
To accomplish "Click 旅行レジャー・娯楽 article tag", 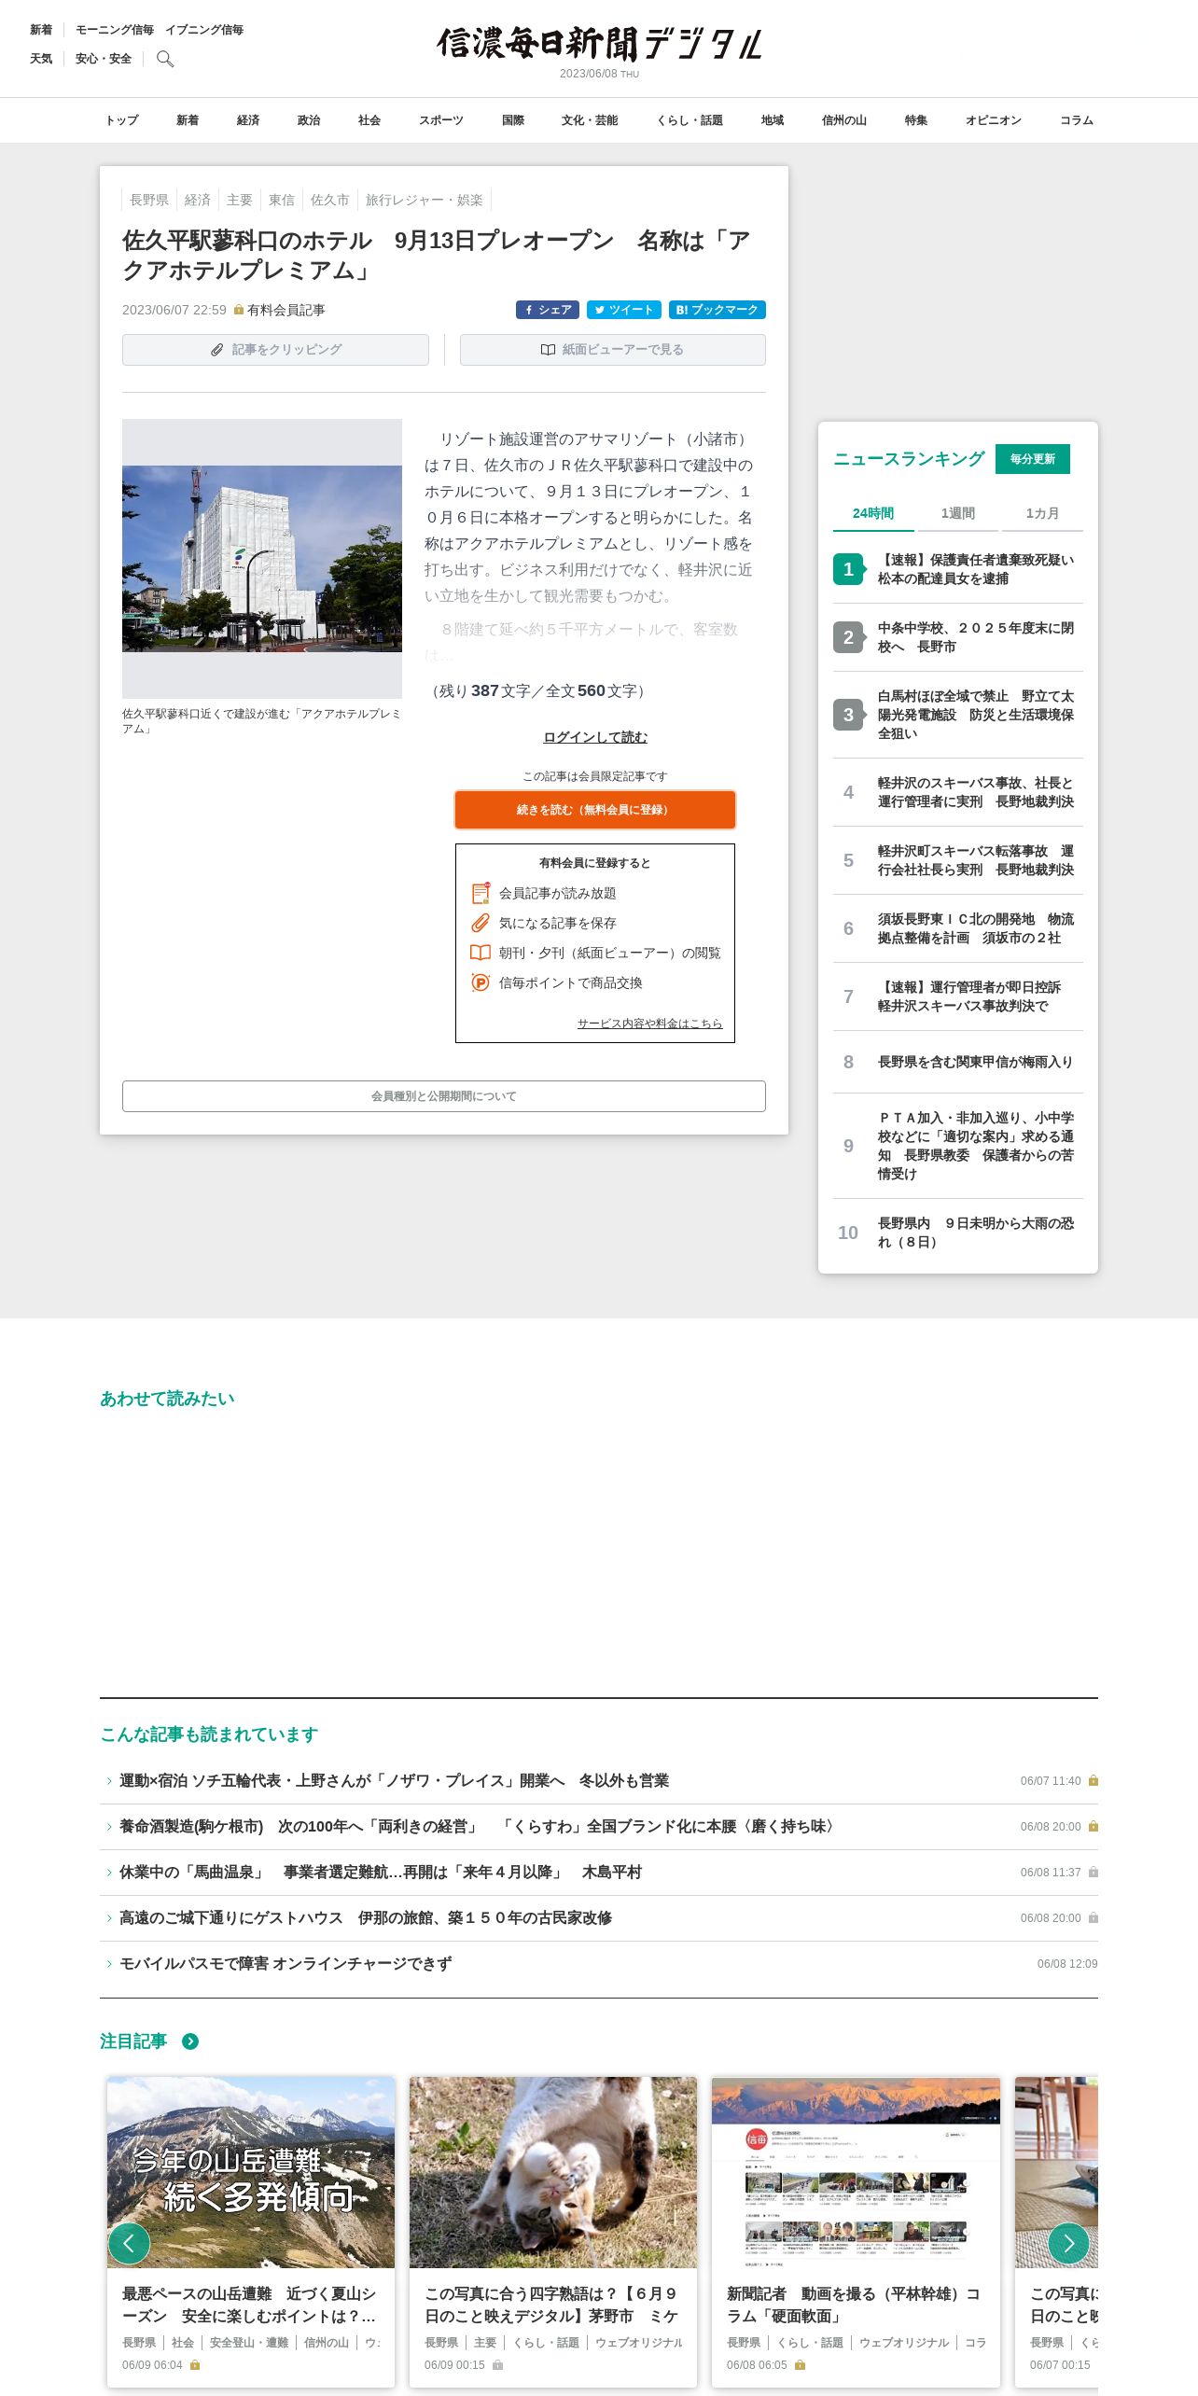I will 425,200.
